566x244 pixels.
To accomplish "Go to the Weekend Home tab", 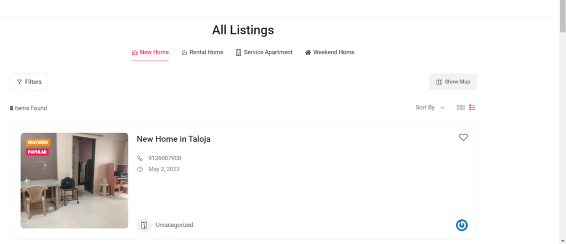I will tap(329, 52).
